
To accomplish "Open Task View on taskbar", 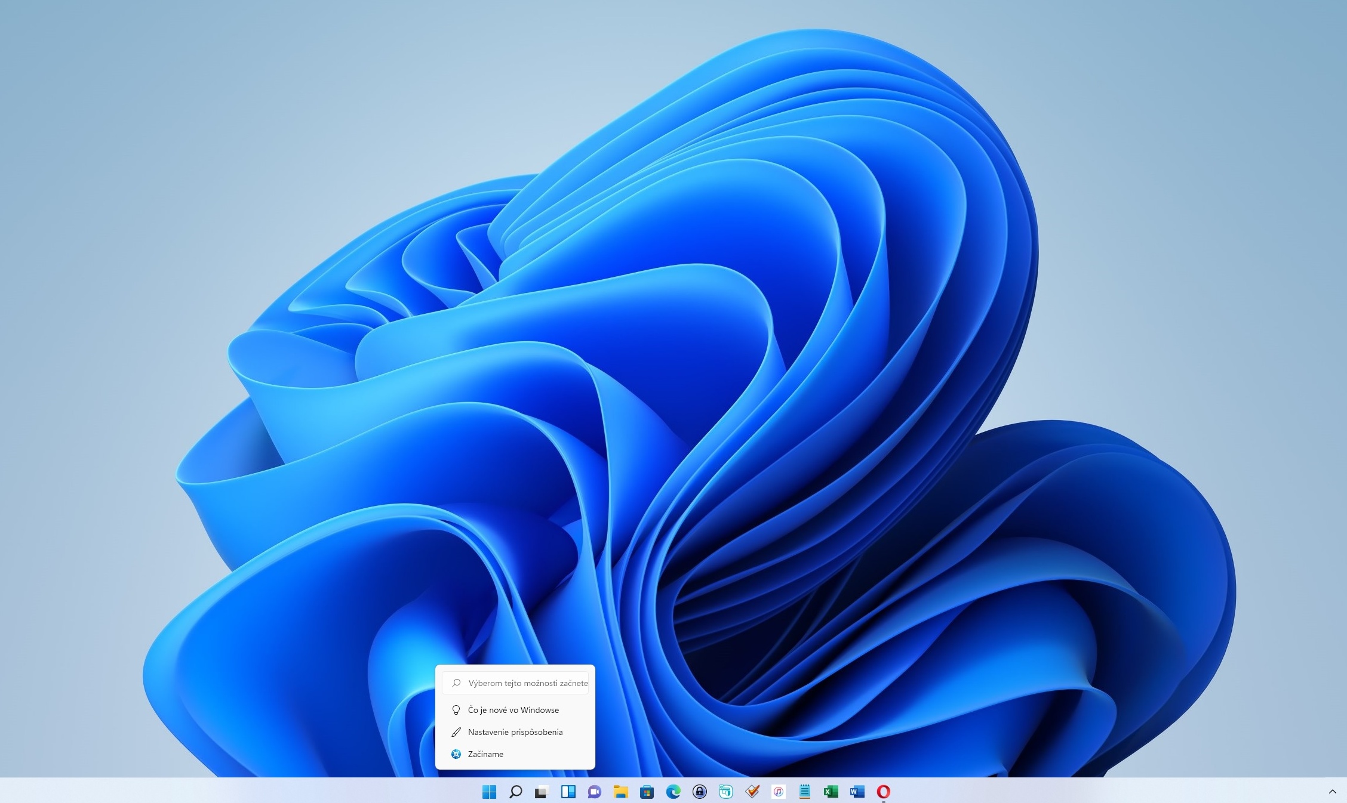I will 542,792.
